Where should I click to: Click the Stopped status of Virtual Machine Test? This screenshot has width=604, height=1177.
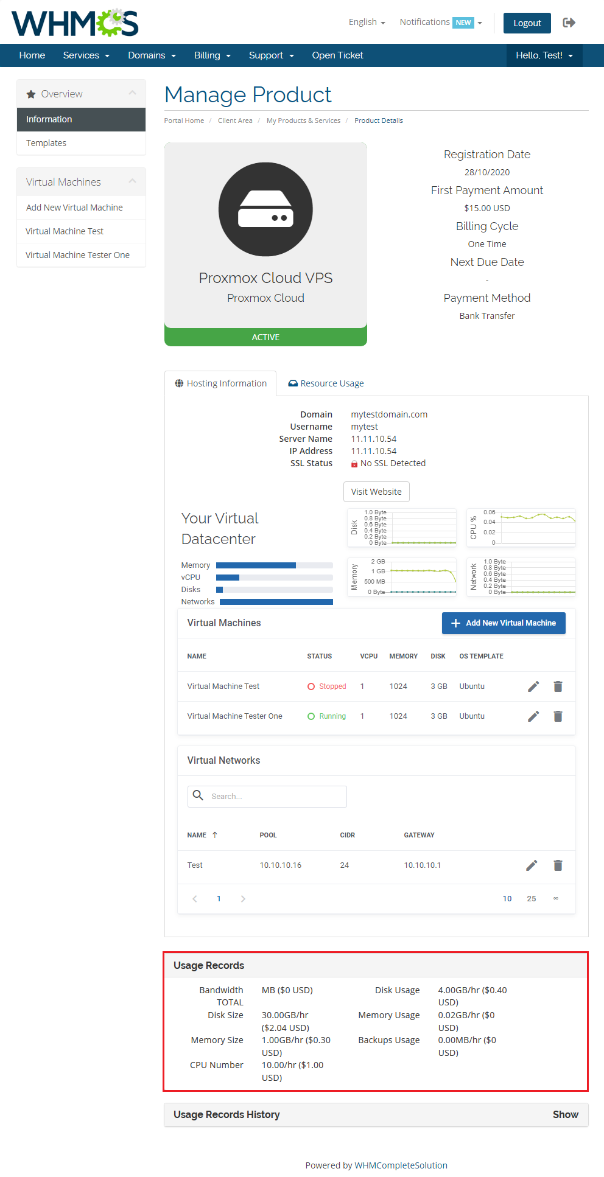(327, 686)
